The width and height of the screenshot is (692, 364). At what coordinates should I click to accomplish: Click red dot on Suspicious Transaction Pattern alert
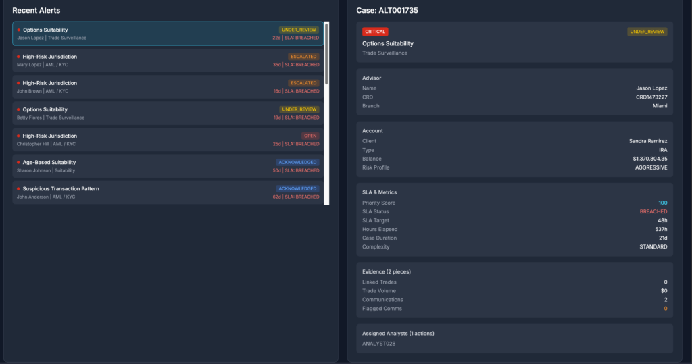point(19,189)
